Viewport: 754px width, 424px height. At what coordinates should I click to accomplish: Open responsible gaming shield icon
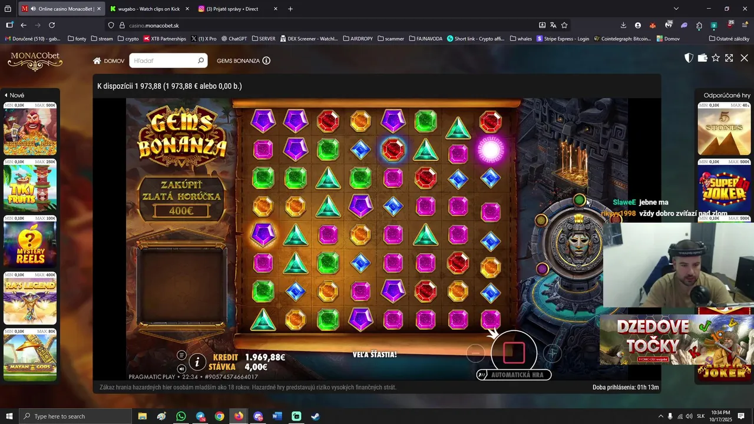point(689,58)
